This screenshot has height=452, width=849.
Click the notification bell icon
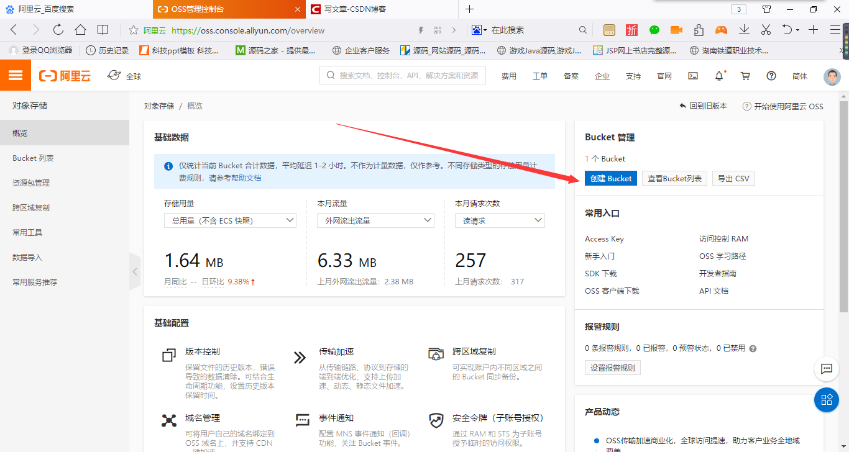pyautogui.click(x=719, y=75)
